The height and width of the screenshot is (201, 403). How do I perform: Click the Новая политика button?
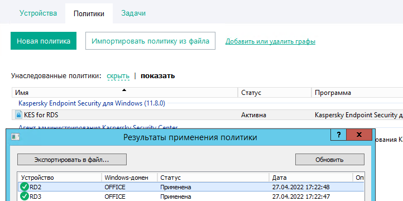(x=44, y=41)
